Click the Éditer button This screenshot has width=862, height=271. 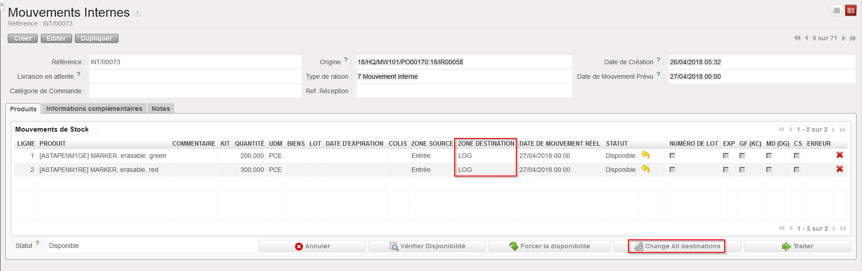tap(56, 38)
